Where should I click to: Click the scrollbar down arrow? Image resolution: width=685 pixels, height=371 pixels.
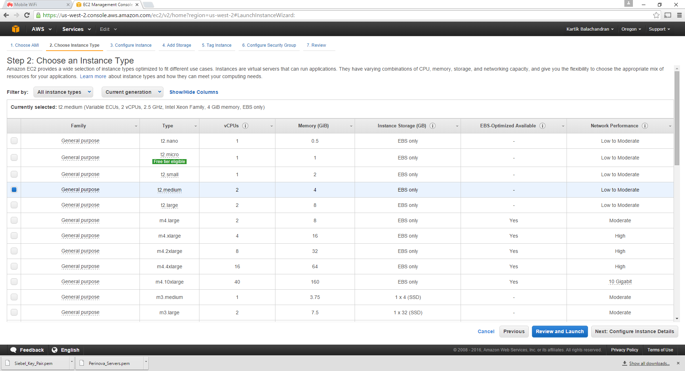click(x=677, y=319)
